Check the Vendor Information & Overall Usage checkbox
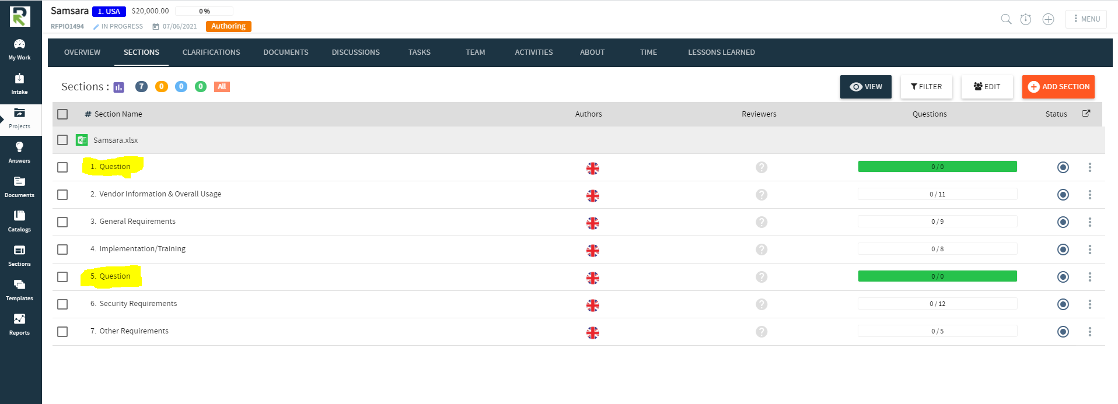This screenshot has height=404, width=1118. tap(62, 195)
